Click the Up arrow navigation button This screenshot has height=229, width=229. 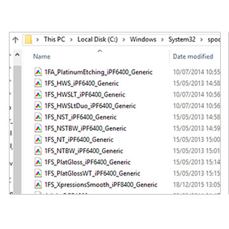click(x=15, y=40)
